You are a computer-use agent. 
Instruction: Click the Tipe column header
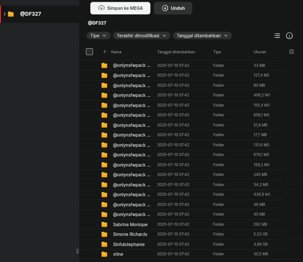(217, 52)
